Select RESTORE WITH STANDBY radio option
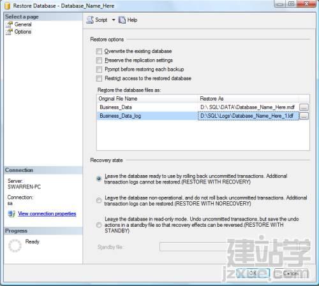The width and height of the screenshot is (319, 286). (99, 225)
